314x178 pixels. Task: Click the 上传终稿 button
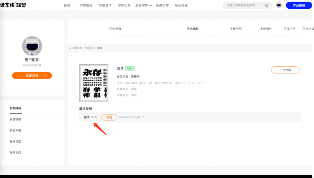tap(285, 70)
